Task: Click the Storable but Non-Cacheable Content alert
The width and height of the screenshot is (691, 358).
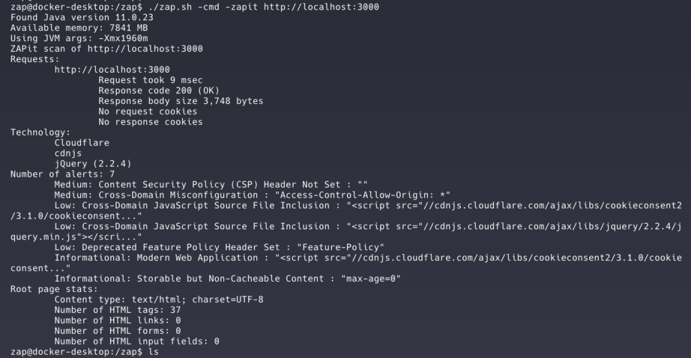Action: click(x=228, y=278)
